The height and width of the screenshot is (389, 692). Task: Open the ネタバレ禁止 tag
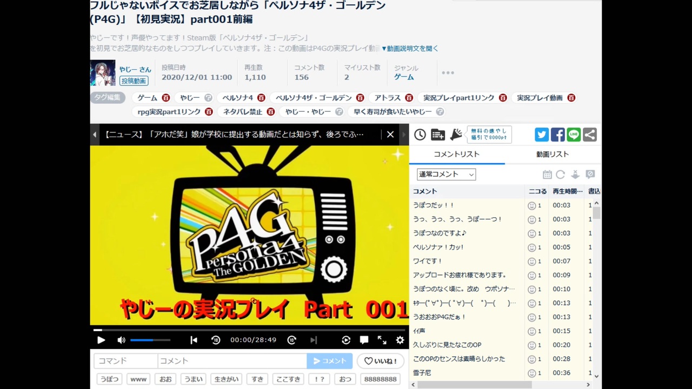point(243,112)
